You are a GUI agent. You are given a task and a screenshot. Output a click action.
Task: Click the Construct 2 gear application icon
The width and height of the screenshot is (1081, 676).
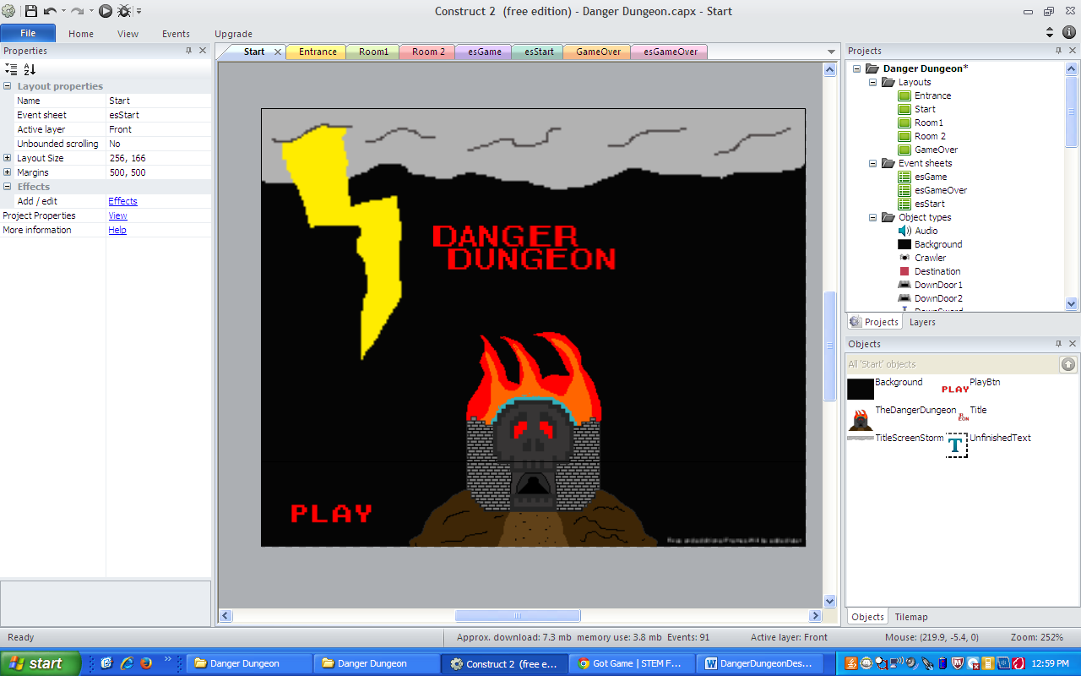8,11
